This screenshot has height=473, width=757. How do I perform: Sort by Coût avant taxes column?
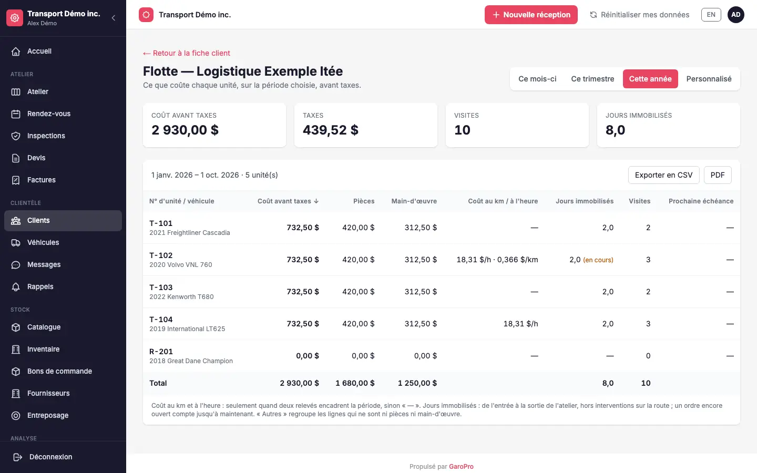pos(288,201)
